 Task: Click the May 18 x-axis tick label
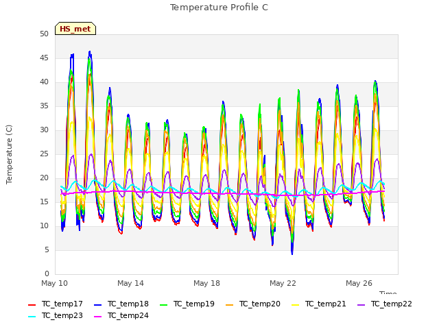pyautogui.click(x=206, y=283)
